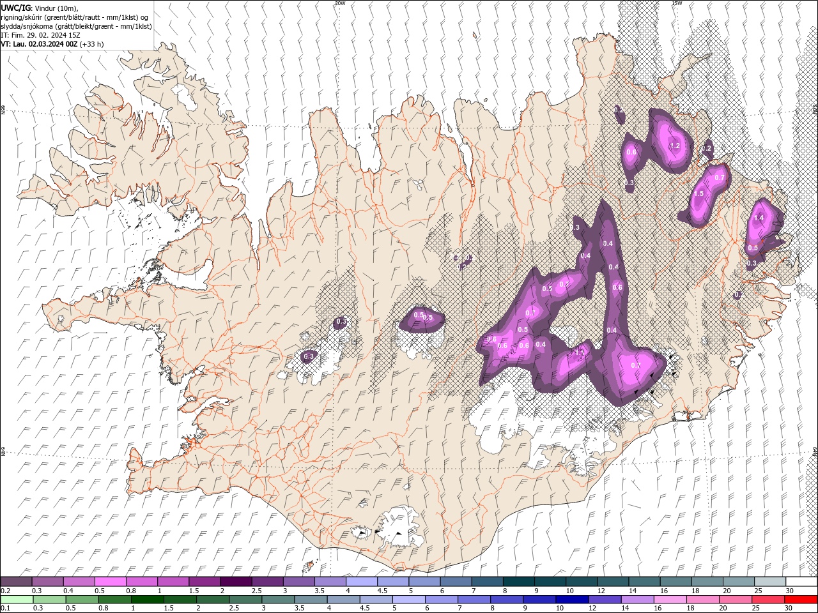The width and height of the screenshot is (818, 613).
Task: Click the darkest purple 2 swatch in upper legend
Action: pyautogui.click(x=236, y=582)
